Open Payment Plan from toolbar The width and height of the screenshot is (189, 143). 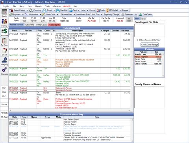tap(66, 15)
